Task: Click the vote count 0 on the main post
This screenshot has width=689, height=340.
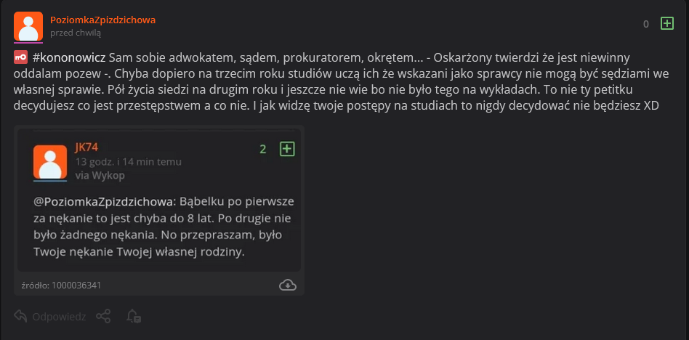Action: [x=645, y=24]
